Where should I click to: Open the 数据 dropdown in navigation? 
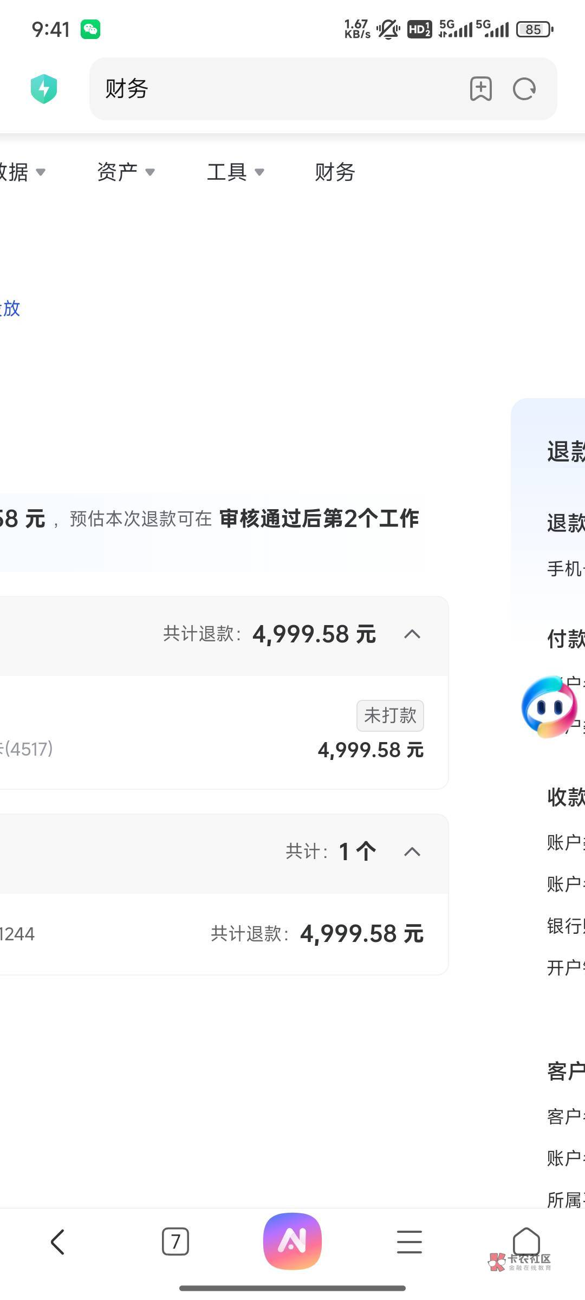[x=22, y=172]
